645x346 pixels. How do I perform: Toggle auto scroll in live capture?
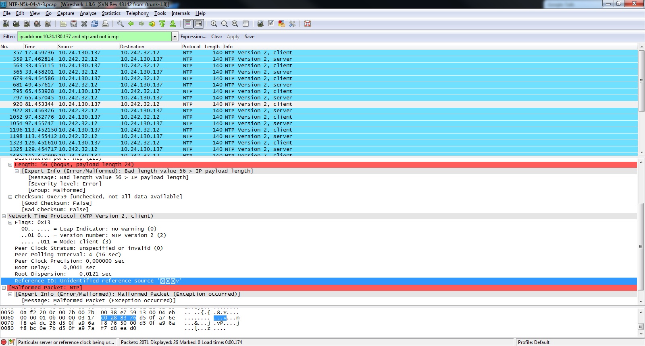coord(199,24)
